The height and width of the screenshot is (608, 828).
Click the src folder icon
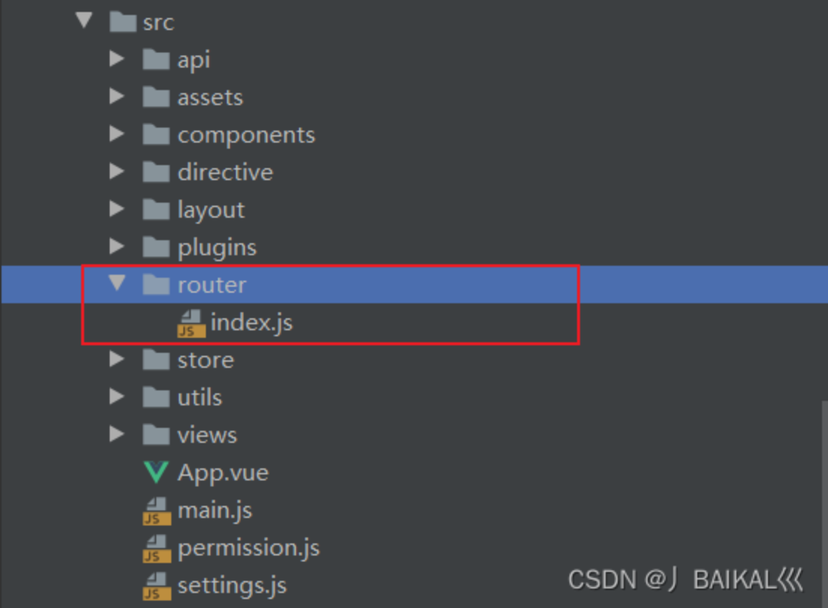(x=122, y=22)
